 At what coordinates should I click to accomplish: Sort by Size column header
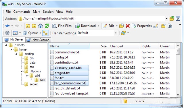point(99,46)
